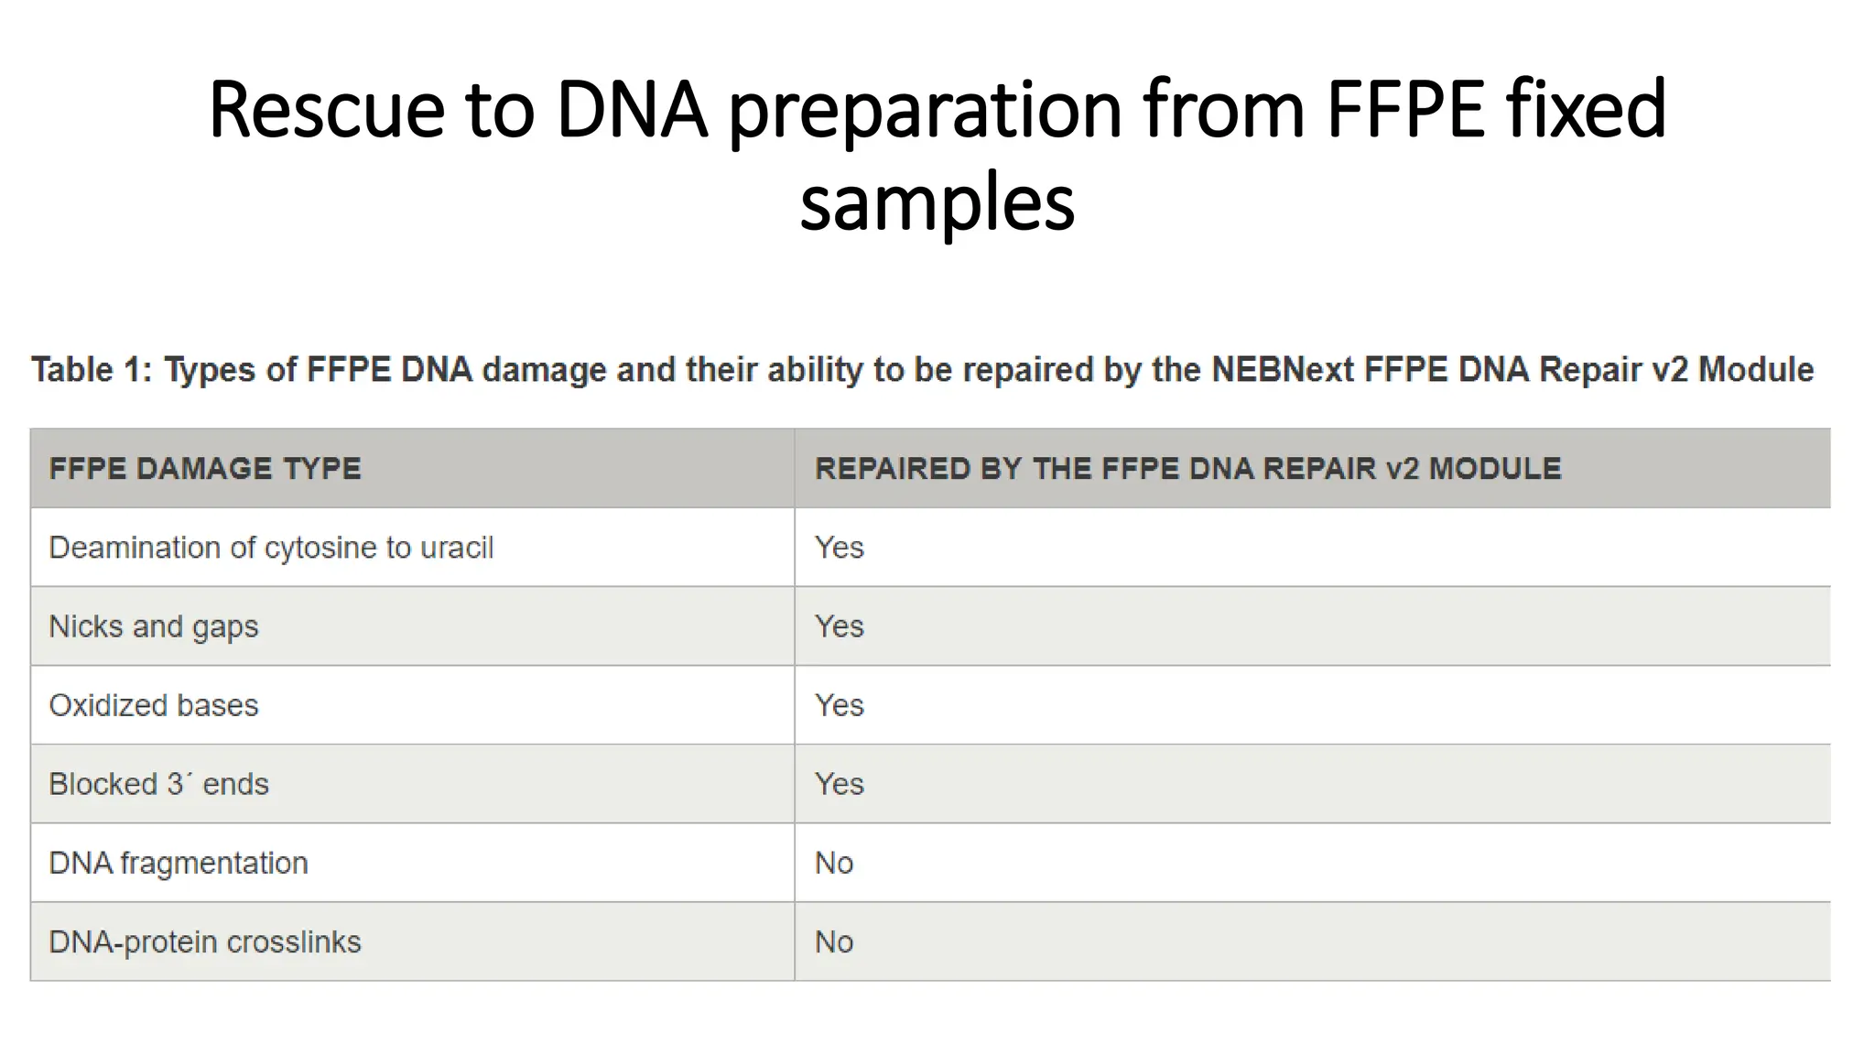Screen dimensions: 1875x1055
Task: Select the 'REPAIRED BY THE FFPE DNA REPAIR v2 MODULE' header
Action: click(x=1187, y=469)
